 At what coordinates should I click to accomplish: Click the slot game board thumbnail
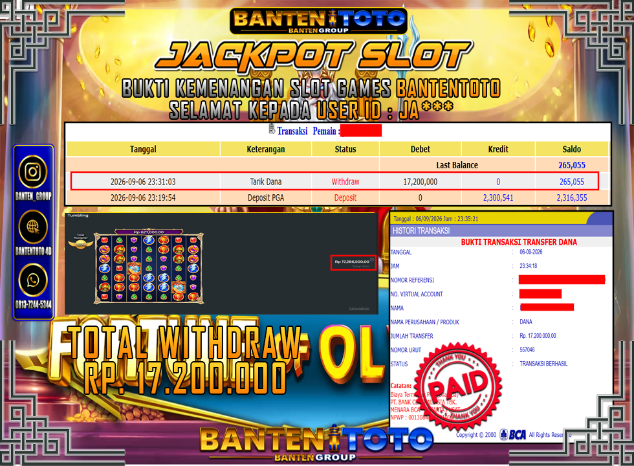[149, 268]
